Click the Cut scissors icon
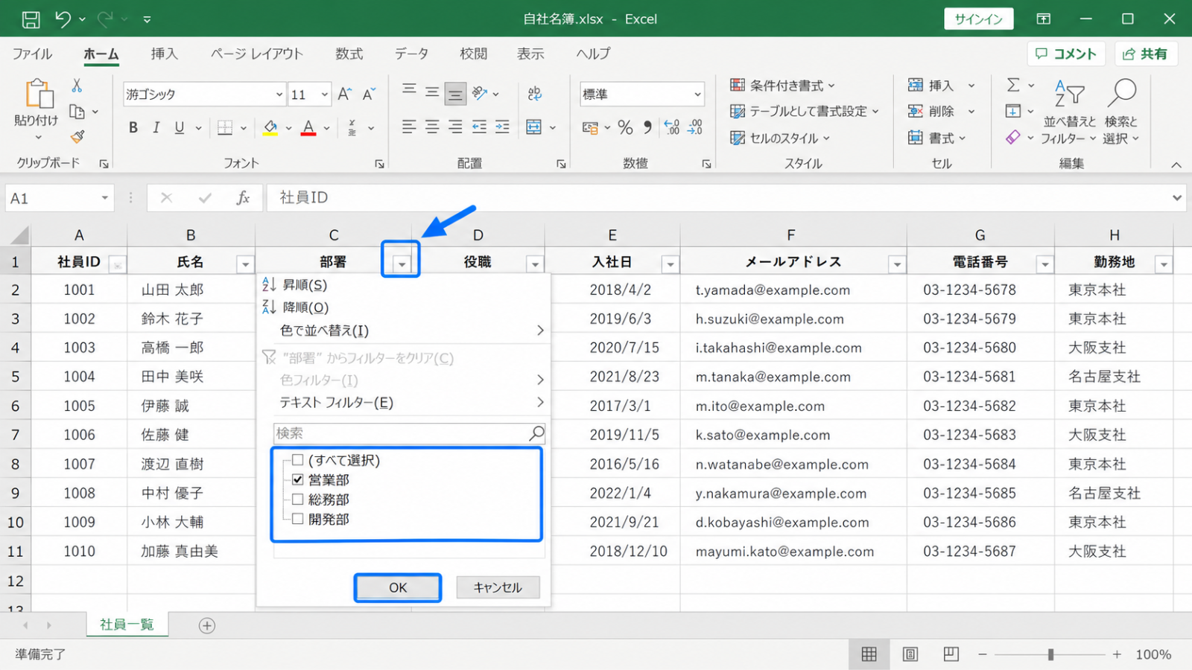The image size is (1192, 670). click(77, 86)
